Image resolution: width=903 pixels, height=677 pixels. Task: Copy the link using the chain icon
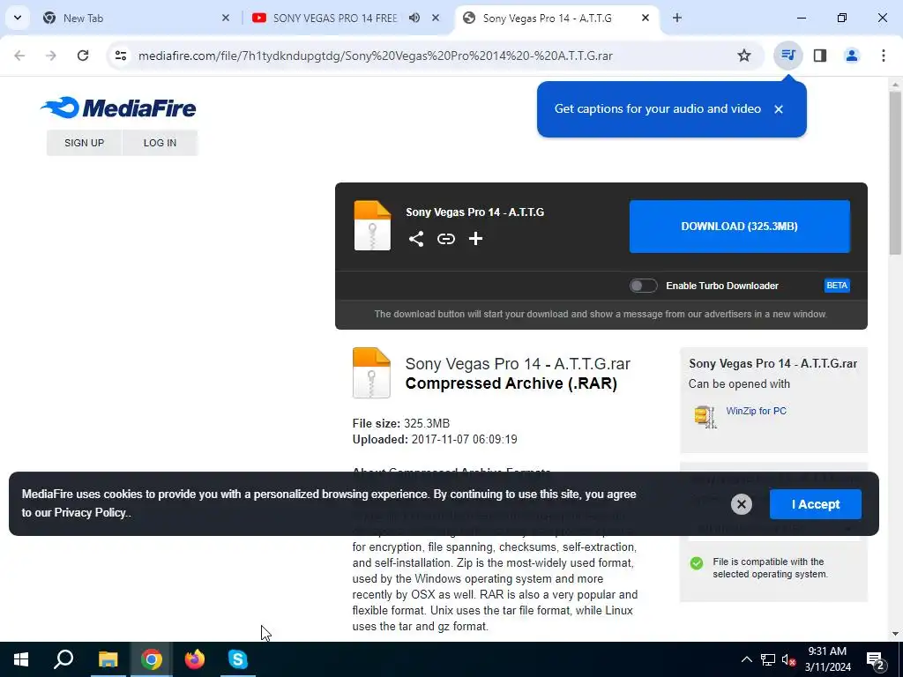(445, 239)
